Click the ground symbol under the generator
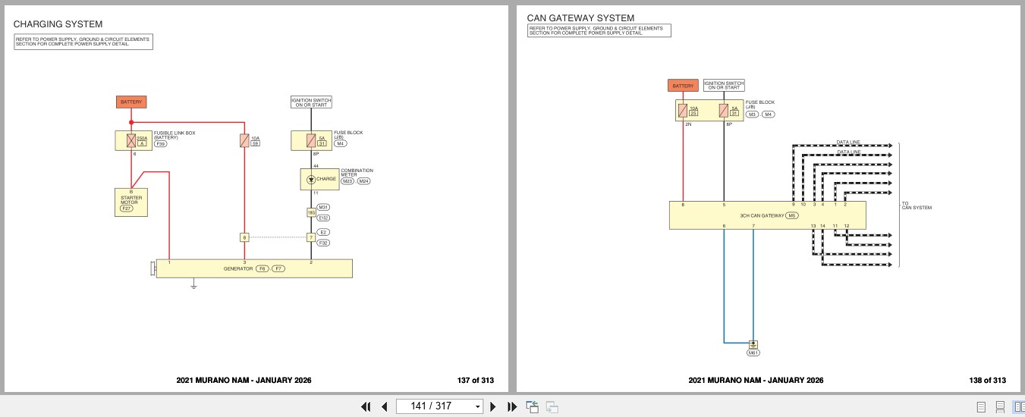 194,284
